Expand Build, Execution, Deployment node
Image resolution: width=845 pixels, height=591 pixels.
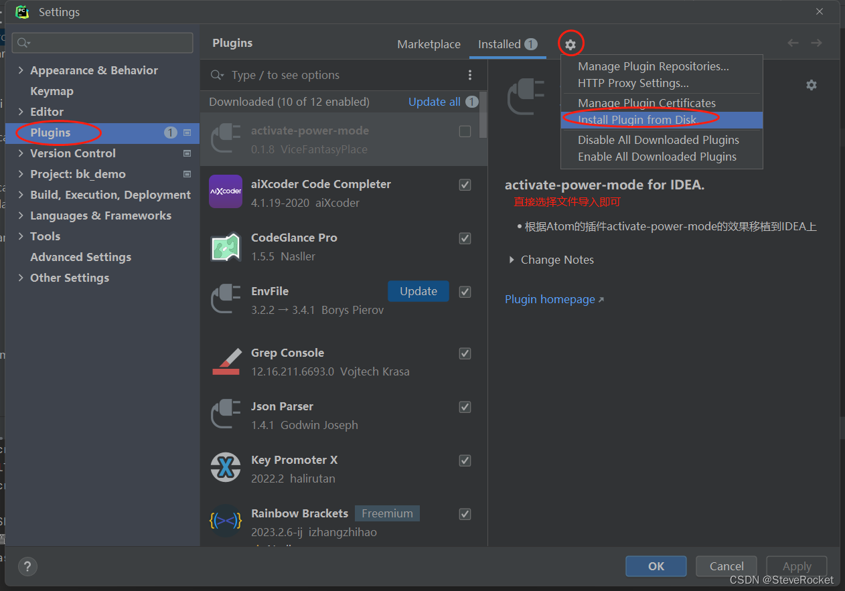(21, 195)
